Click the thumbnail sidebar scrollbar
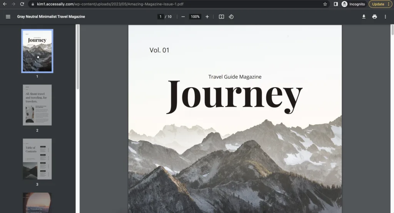 coord(78,58)
